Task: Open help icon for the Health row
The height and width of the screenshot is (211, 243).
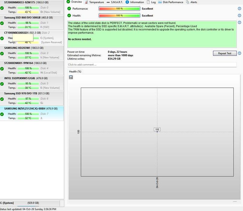Action: pos(239,15)
